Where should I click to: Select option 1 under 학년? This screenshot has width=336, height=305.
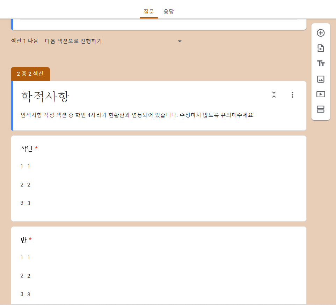25,166
